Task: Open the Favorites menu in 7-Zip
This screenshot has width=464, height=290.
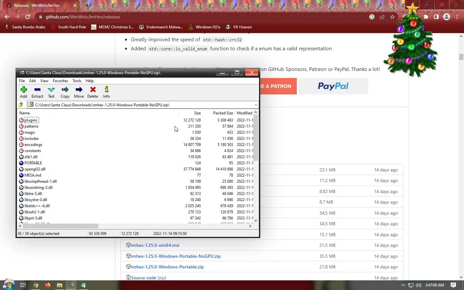Action: pyautogui.click(x=60, y=81)
